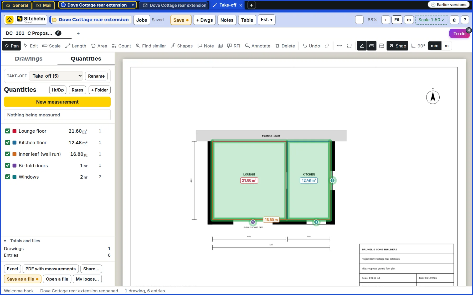Select the Count tool
This screenshot has height=295, width=473.
tap(121, 46)
